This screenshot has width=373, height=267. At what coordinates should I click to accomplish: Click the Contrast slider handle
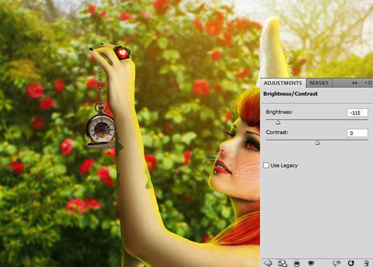pyautogui.click(x=317, y=143)
